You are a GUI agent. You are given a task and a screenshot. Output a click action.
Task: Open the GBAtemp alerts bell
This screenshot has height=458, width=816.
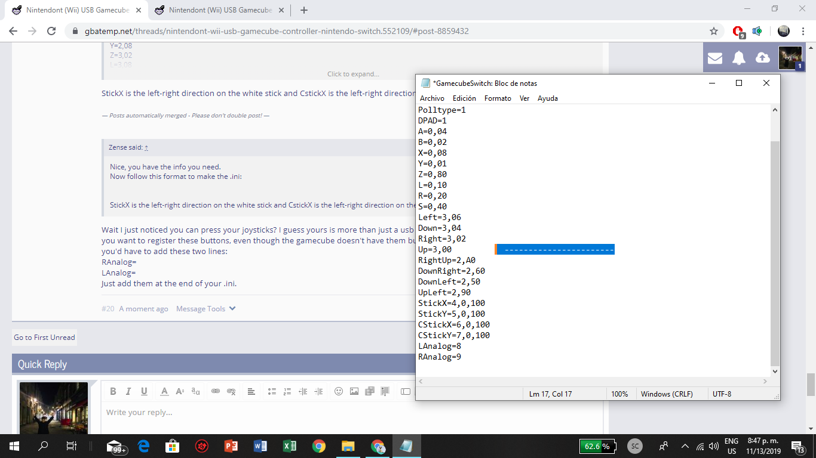coord(739,58)
